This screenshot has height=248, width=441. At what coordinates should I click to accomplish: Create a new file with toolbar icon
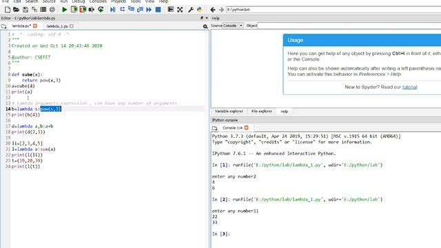pos(8,10)
